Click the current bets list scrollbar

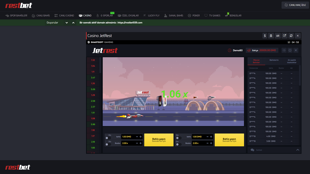pos(300,75)
